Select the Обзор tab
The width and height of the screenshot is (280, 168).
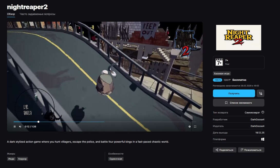pyautogui.click(x=11, y=14)
